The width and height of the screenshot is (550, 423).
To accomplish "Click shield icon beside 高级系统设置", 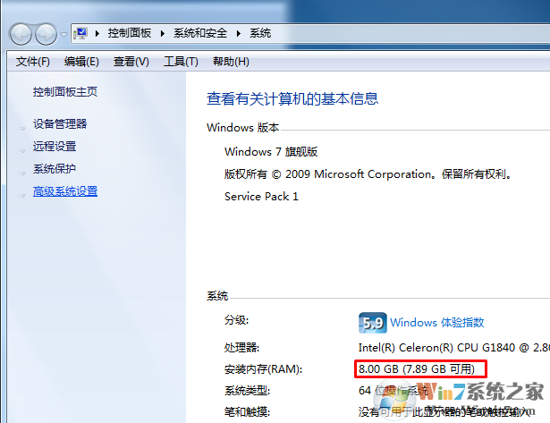I will pos(22,196).
